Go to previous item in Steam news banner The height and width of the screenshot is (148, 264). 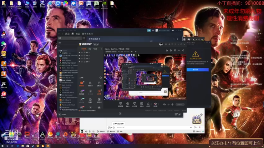pyautogui.click(x=174, y=39)
